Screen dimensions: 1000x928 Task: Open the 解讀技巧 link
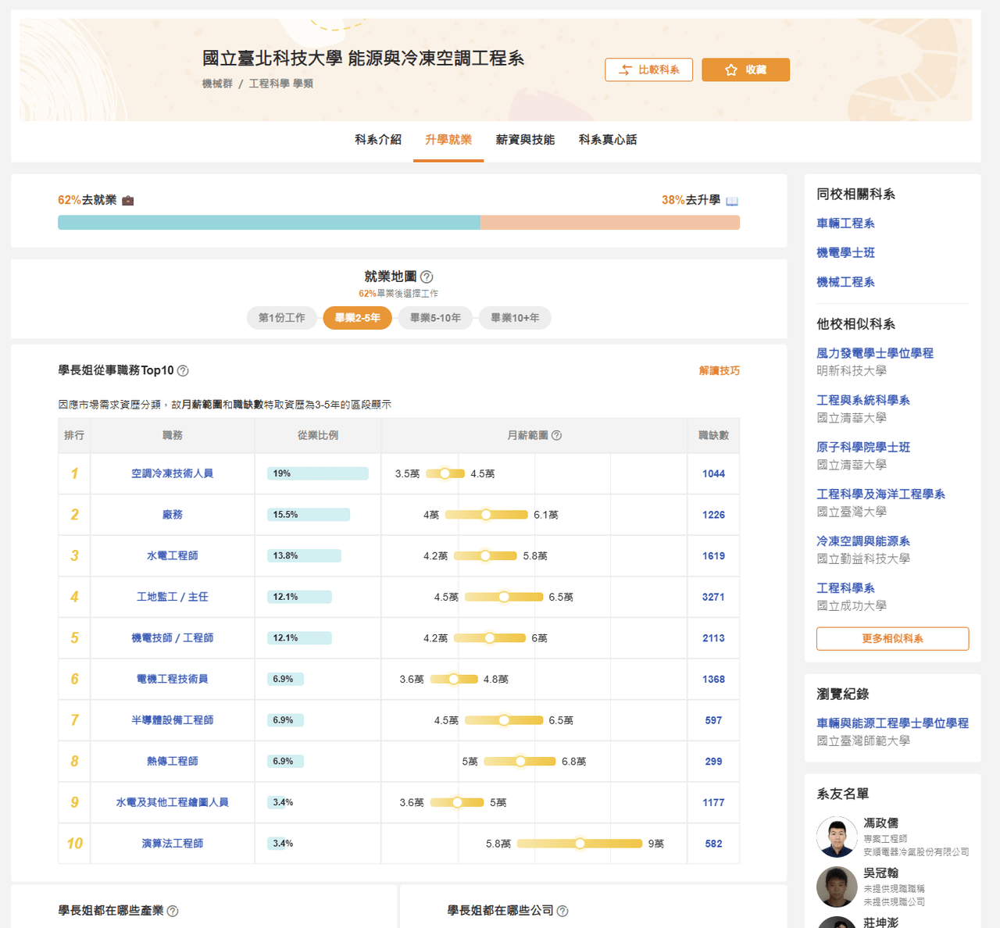tap(720, 371)
